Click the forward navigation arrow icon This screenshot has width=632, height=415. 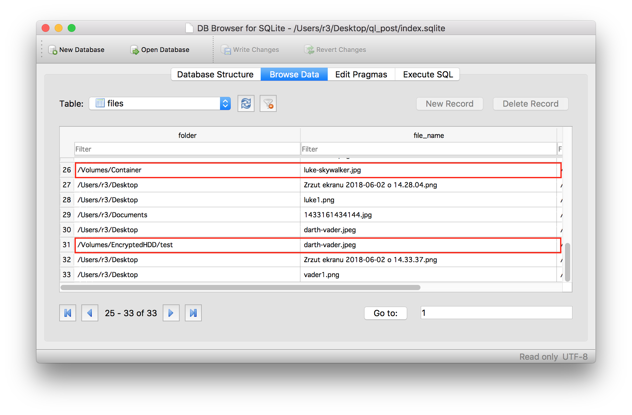[x=170, y=312]
